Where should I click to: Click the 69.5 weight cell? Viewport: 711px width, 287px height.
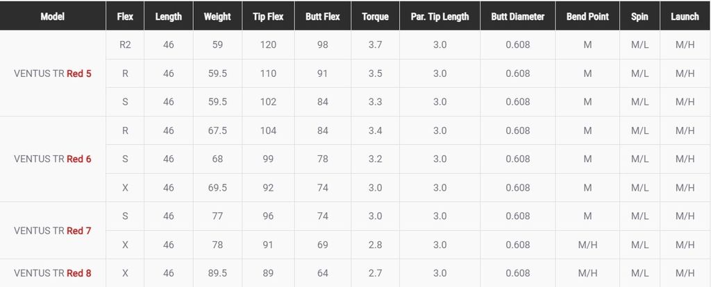[x=217, y=187]
